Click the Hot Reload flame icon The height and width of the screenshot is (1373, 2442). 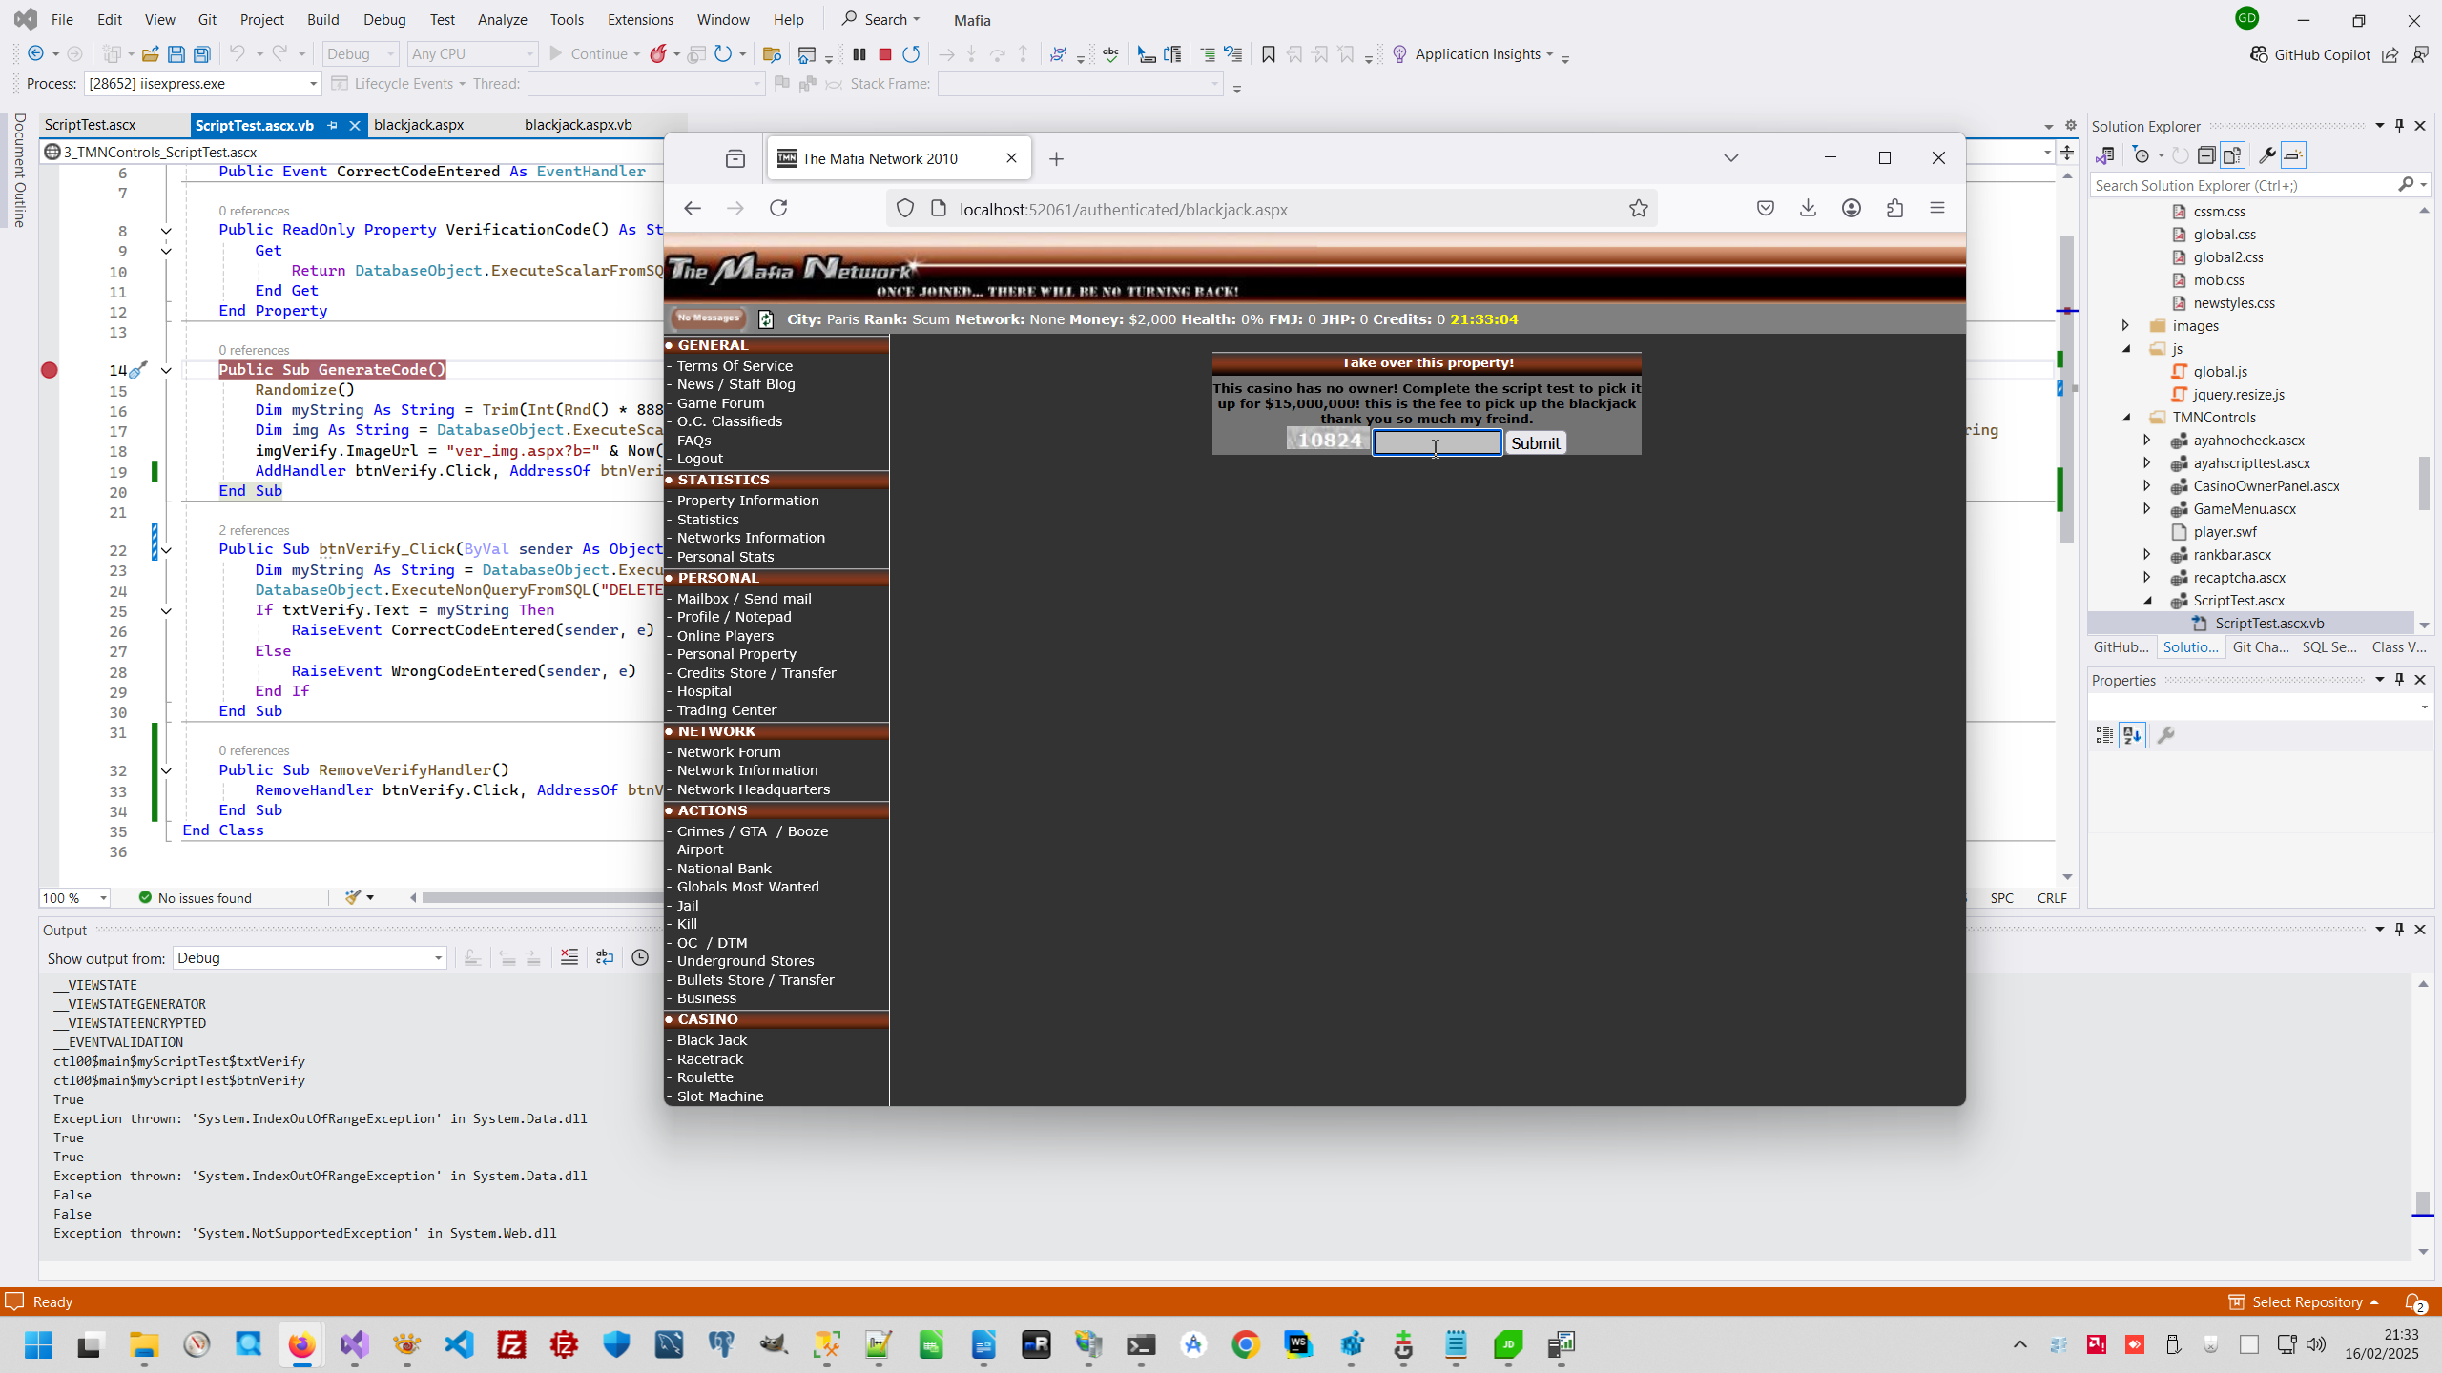coord(658,54)
